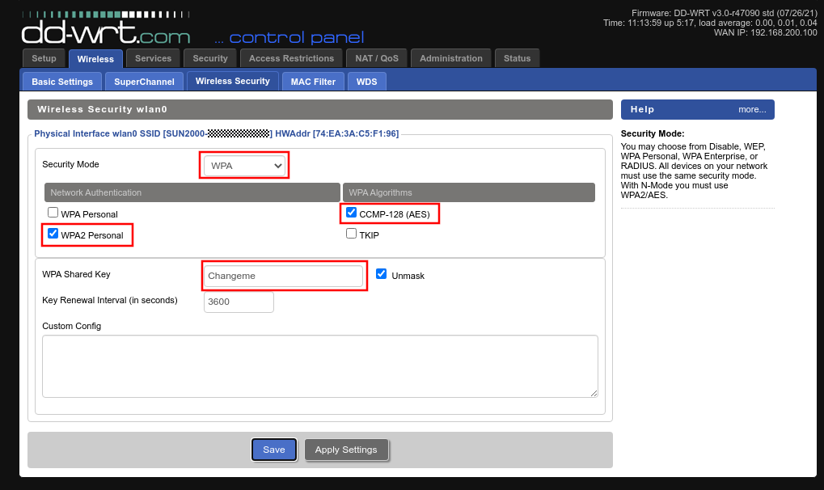
Task: Open the Basic Settings subtab
Action: 62,82
